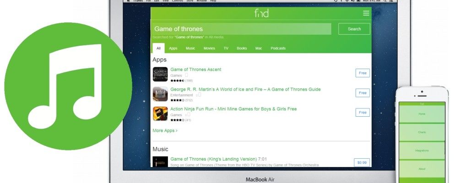455x183 pixels.
Task: Switch to the Mac tab
Action: tap(259, 48)
